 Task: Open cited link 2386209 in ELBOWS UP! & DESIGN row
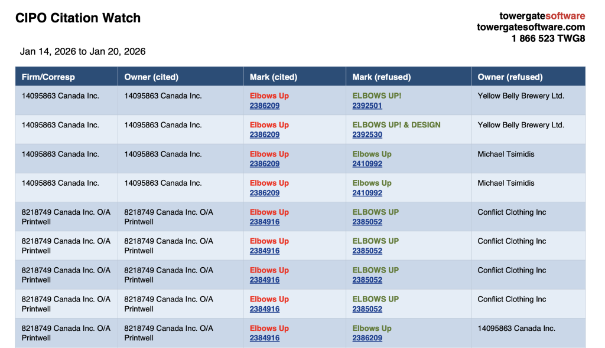tap(265, 134)
